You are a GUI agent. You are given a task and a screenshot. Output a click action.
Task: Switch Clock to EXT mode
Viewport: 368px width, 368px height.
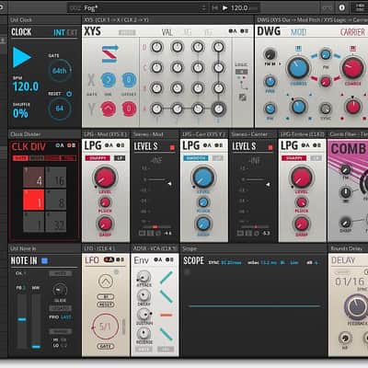click(72, 32)
